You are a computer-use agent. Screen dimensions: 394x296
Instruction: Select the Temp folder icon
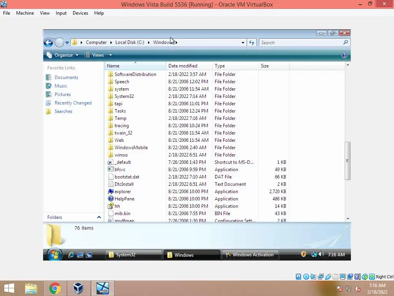tap(110, 118)
